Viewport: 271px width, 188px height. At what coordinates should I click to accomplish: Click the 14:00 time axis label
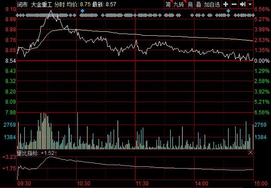point(202,184)
